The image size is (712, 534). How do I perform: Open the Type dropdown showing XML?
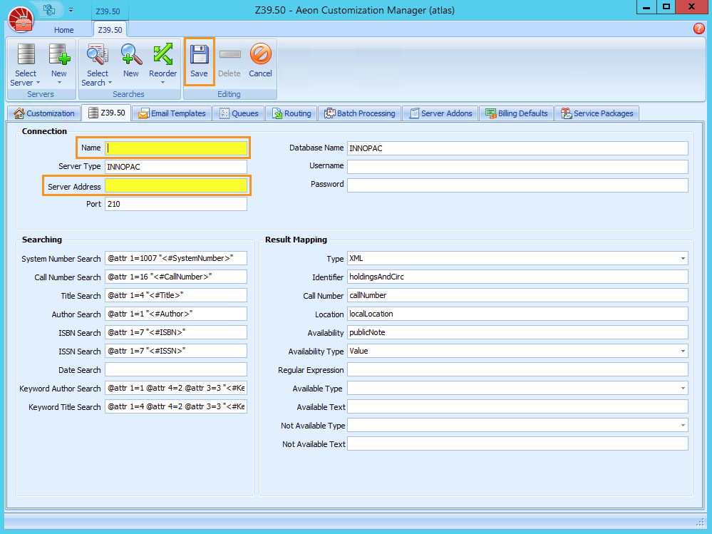(682, 258)
